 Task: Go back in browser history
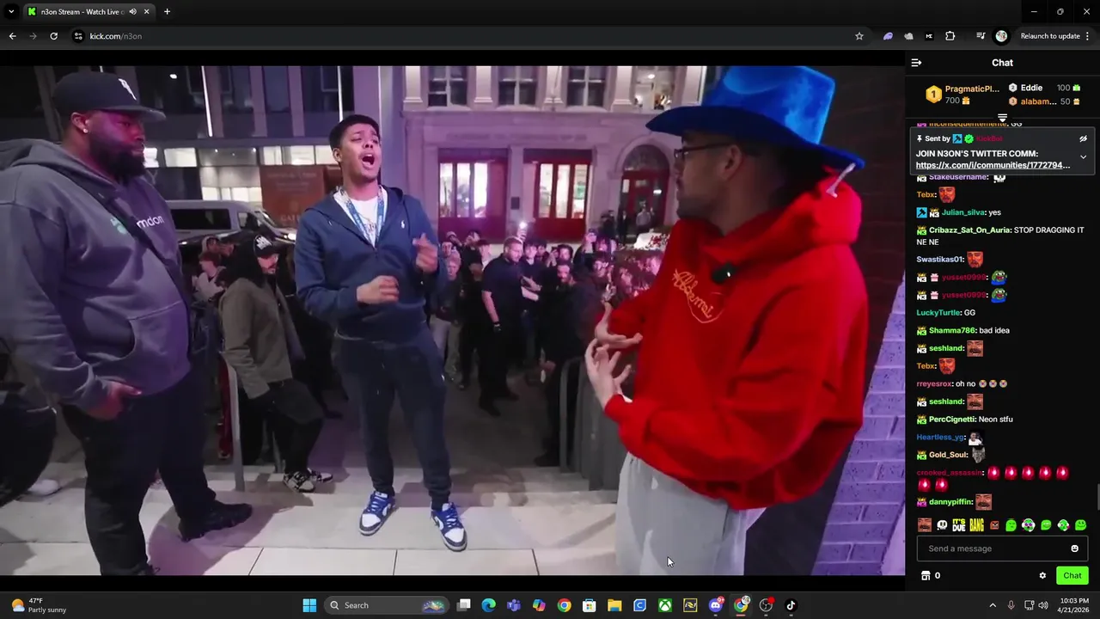click(x=12, y=36)
